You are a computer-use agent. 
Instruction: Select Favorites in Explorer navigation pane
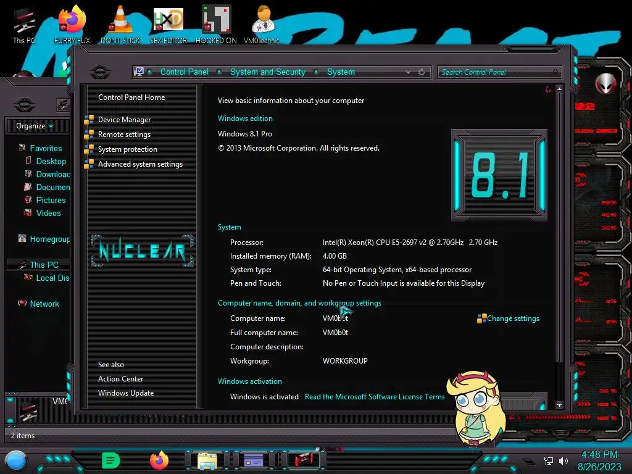click(x=46, y=148)
